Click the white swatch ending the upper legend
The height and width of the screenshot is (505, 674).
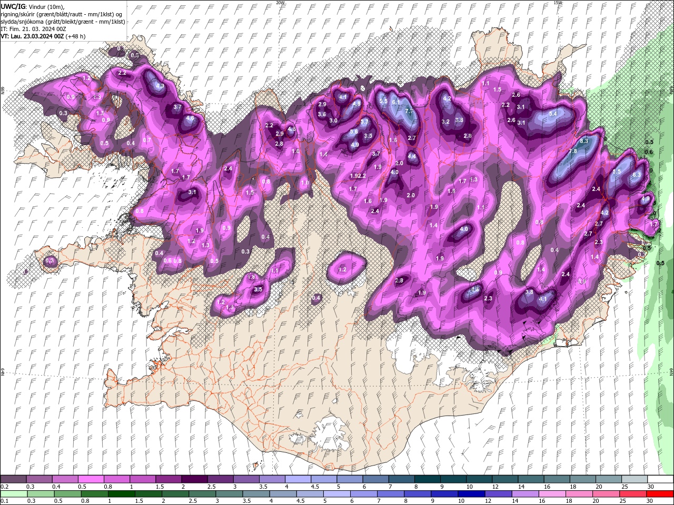[x=660, y=479]
